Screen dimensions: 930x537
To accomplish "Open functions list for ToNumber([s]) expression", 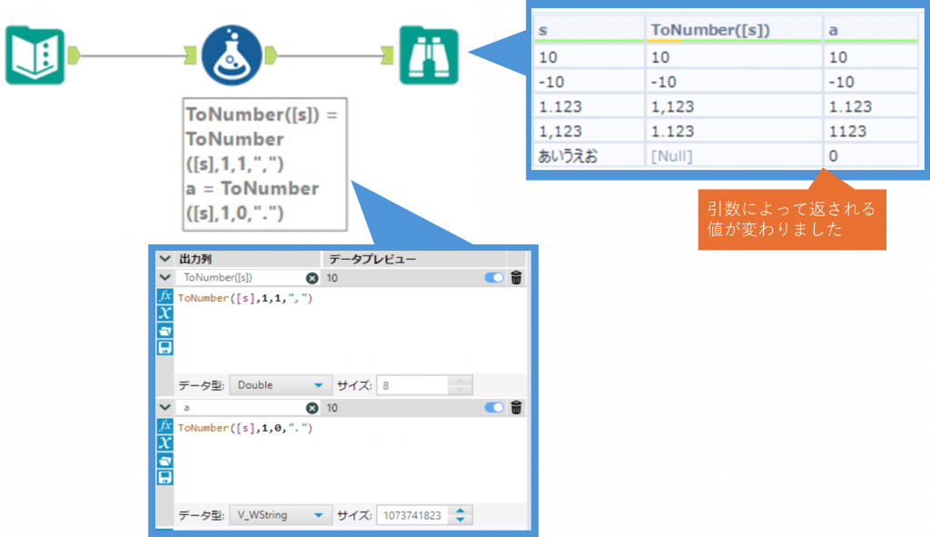I will coord(165,297).
